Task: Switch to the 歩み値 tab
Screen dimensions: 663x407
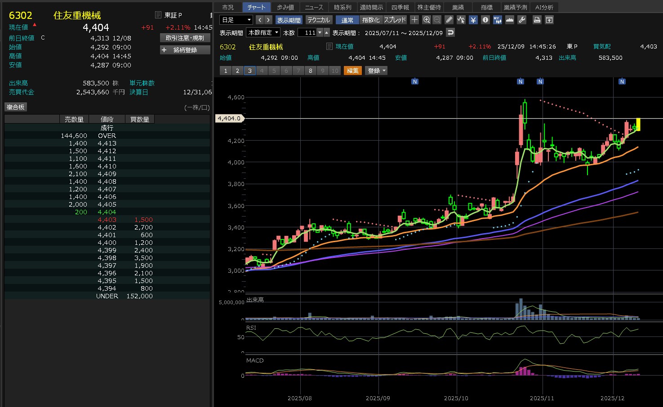Action: coord(285,7)
